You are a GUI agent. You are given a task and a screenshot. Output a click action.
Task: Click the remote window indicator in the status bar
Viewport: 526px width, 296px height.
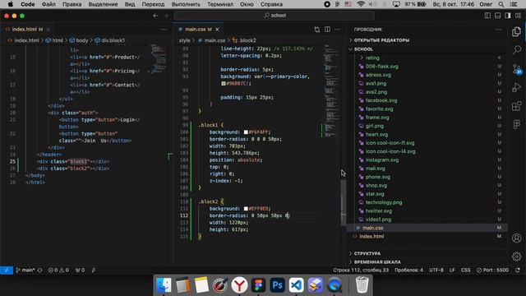point(7,271)
